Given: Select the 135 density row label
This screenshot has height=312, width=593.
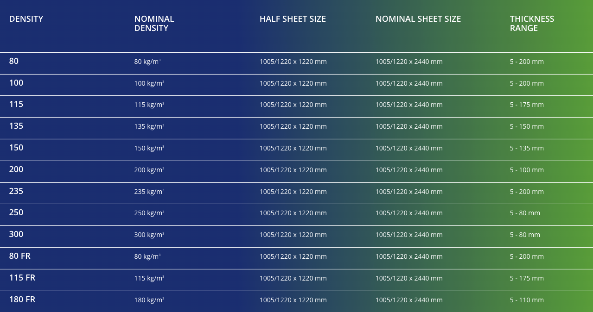Looking at the screenshot, I should [16, 126].
